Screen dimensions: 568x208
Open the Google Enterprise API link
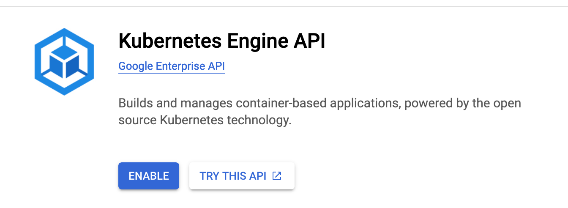click(x=171, y=66)
